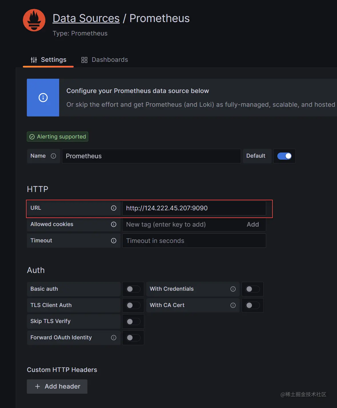Click the TLS Client Auth label
337x408 pixels.
pos(51,305)
